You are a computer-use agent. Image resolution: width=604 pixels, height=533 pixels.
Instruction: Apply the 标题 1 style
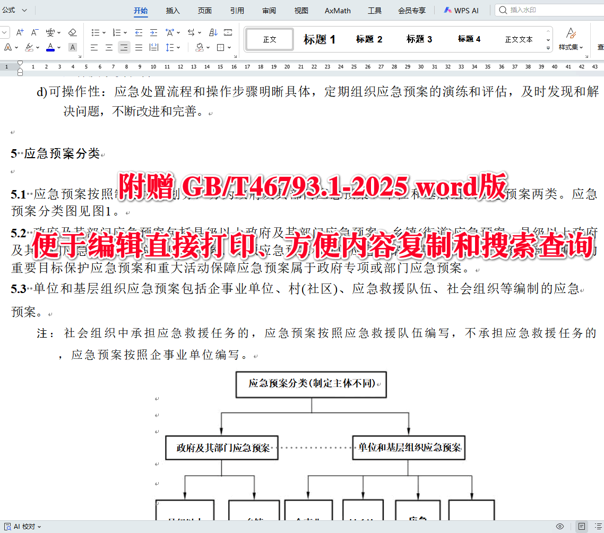[319, 39]
